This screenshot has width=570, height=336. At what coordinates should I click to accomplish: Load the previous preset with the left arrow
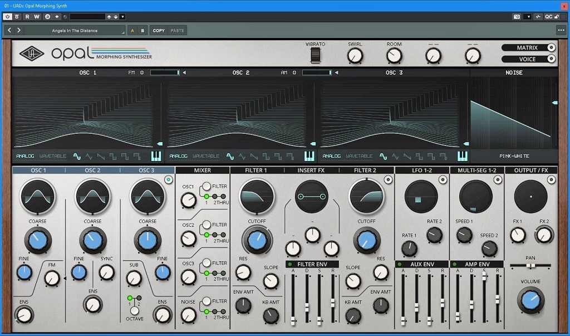(x=9, y=30)
